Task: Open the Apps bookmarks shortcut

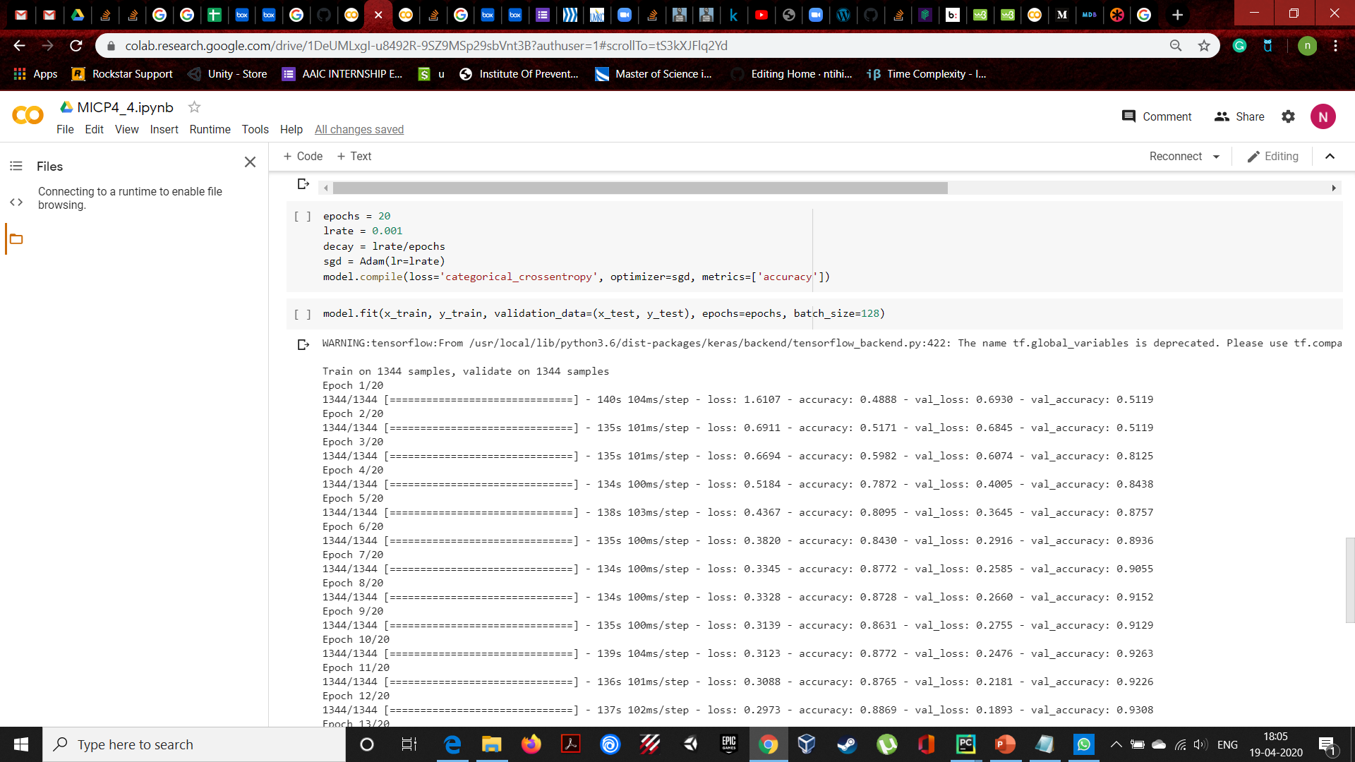Action: (x=35, y=74)
